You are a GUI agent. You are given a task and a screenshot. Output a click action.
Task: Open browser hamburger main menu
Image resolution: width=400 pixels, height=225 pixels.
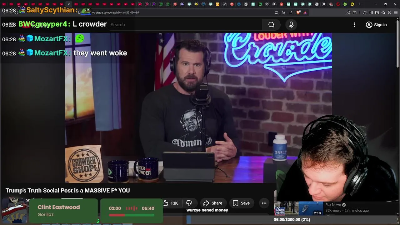(x=396, y=12)
